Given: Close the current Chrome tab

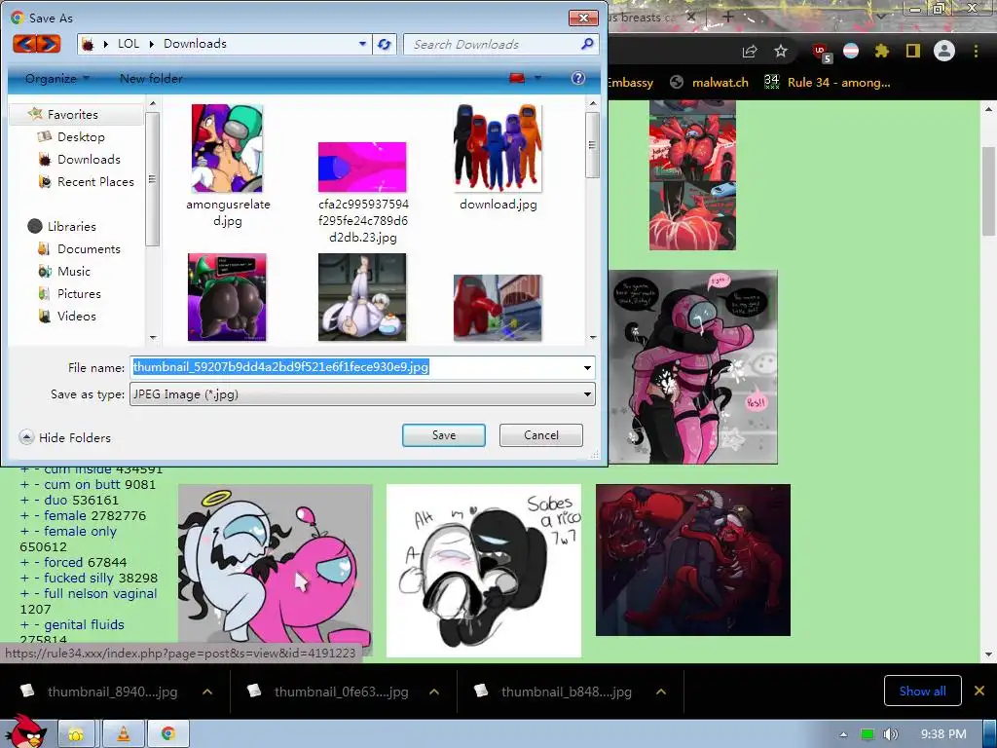Looking at the screenshot, I should click(x=692, y=18).
